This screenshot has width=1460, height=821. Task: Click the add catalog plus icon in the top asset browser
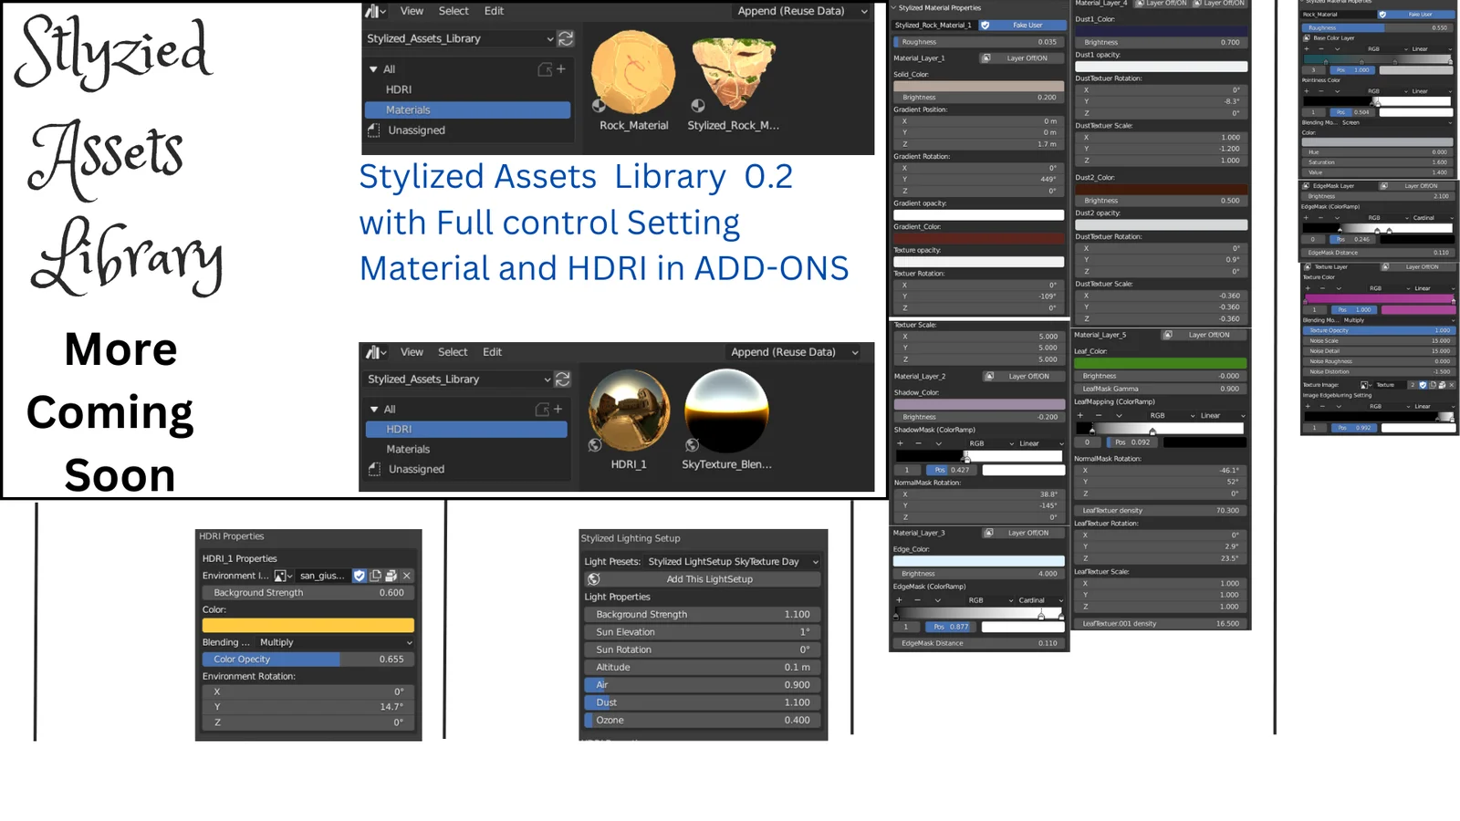[x=560, y=69]
